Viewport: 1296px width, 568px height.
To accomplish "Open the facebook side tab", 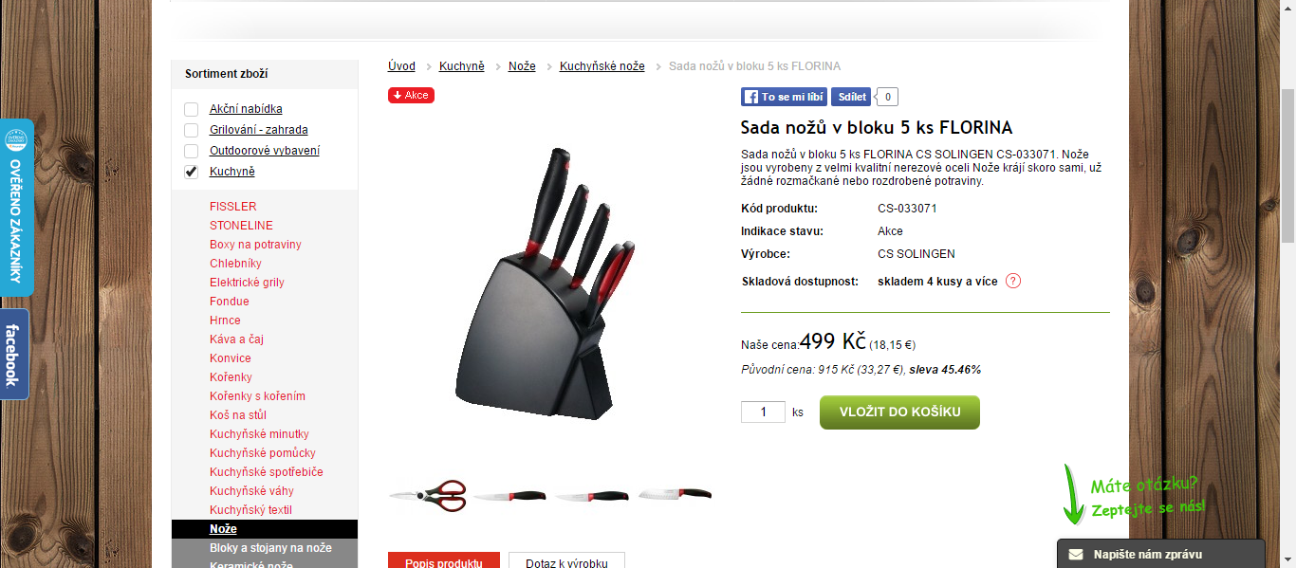I will [14, 355].
